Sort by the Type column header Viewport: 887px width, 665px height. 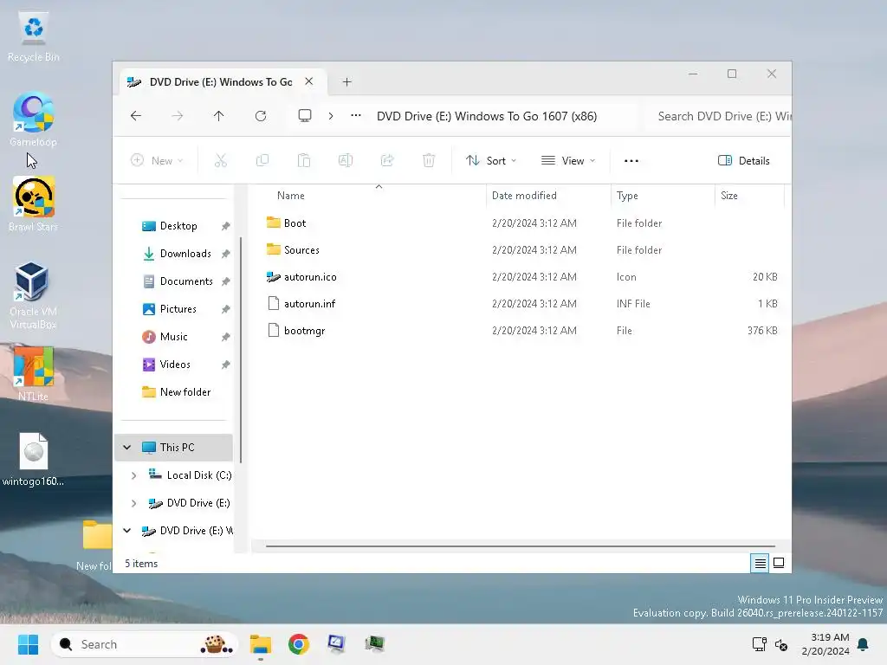coord(627,196)
